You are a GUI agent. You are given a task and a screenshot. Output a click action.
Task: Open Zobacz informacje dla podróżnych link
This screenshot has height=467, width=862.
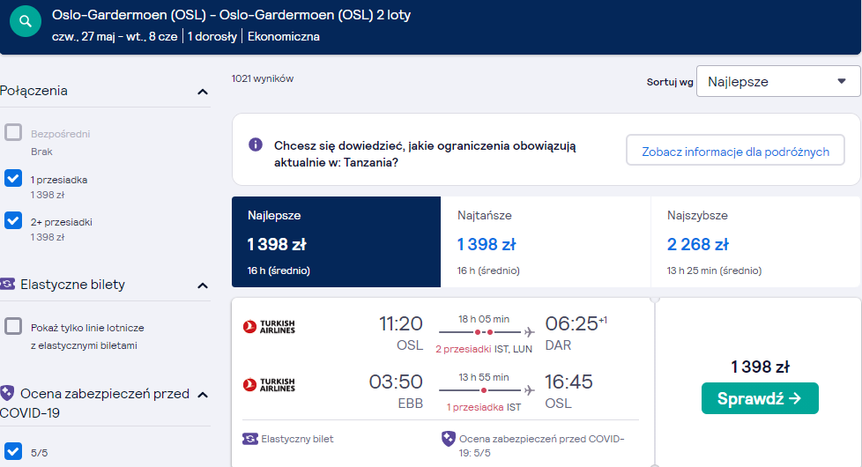[x=736, y=150]
